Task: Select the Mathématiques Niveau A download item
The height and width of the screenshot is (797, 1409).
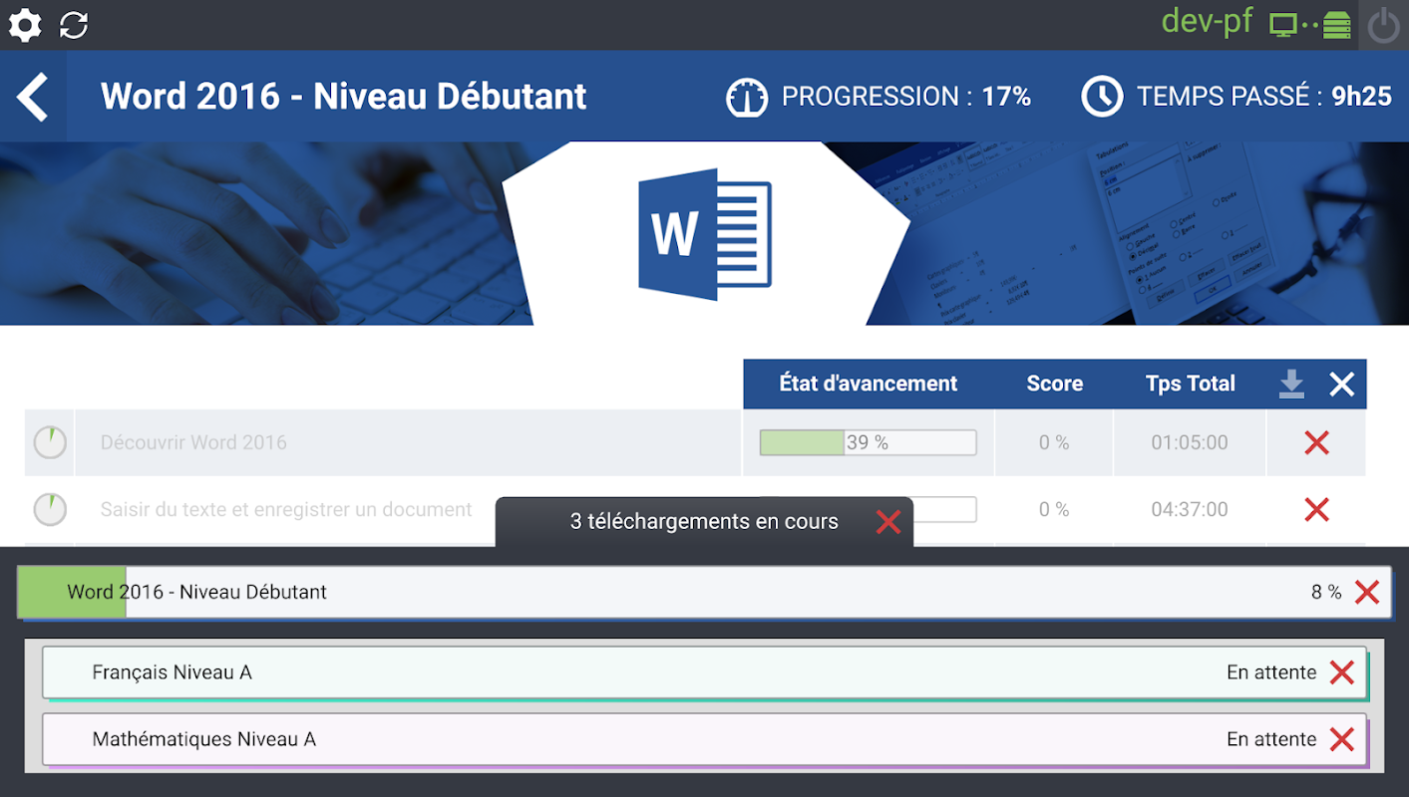Action: pos(704,739)
